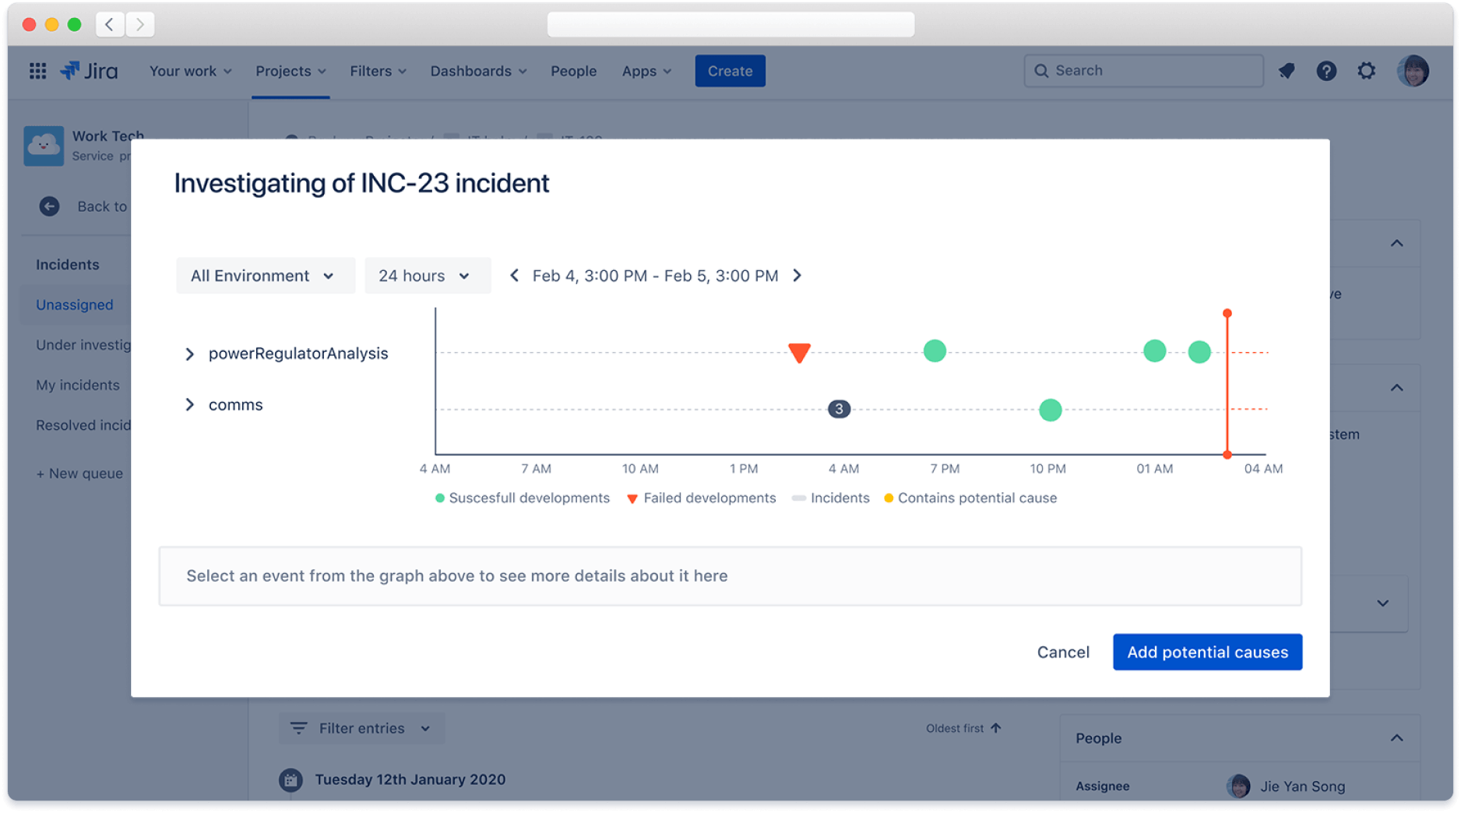Expand the comms row
The height and width of the screenshot is (813, 1461).
[189, 404]
